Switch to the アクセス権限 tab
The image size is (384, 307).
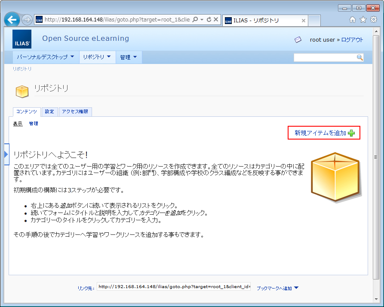(x=75, y=112)
